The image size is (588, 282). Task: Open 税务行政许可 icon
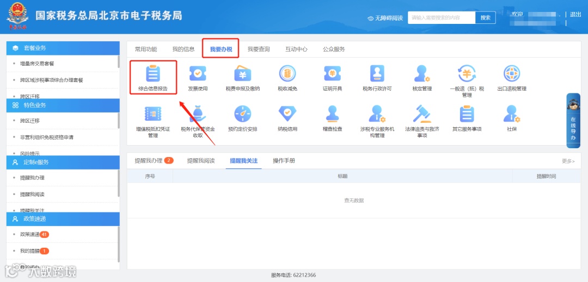(377, 73)
